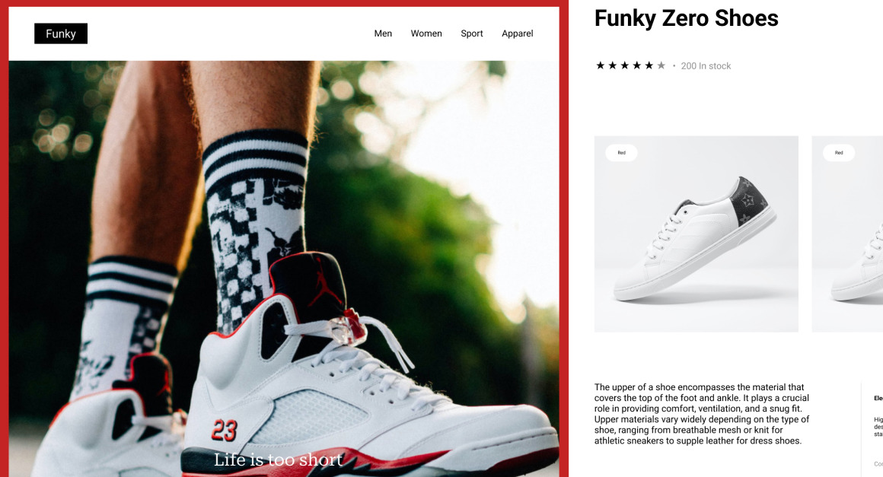Click the second rating star

(613, 66)
